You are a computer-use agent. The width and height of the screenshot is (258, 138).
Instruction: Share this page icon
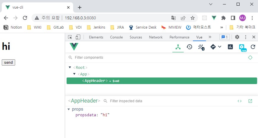183,18
